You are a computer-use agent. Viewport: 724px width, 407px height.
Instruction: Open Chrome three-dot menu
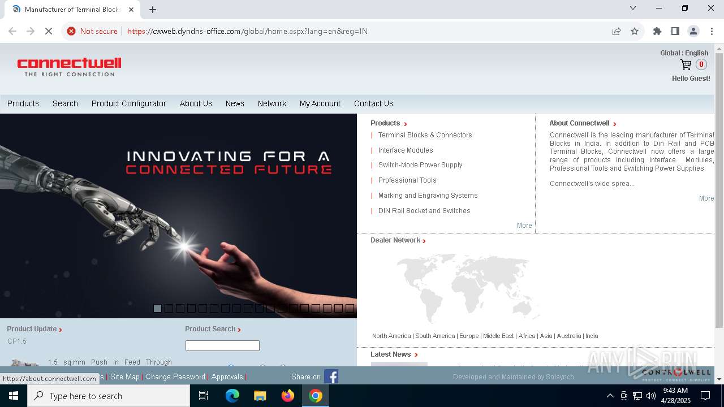pyautogui.click(x=712, y=31)
